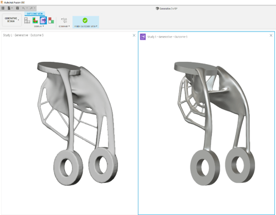Click the Undo arrow
Viewport: 276px width, 215px height.
pyautogui.click(x=24, y=8)
